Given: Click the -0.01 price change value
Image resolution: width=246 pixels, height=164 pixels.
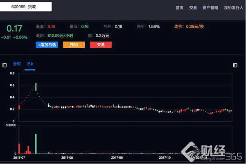Looking at the screenshot, I should click(x=6, y=37).
